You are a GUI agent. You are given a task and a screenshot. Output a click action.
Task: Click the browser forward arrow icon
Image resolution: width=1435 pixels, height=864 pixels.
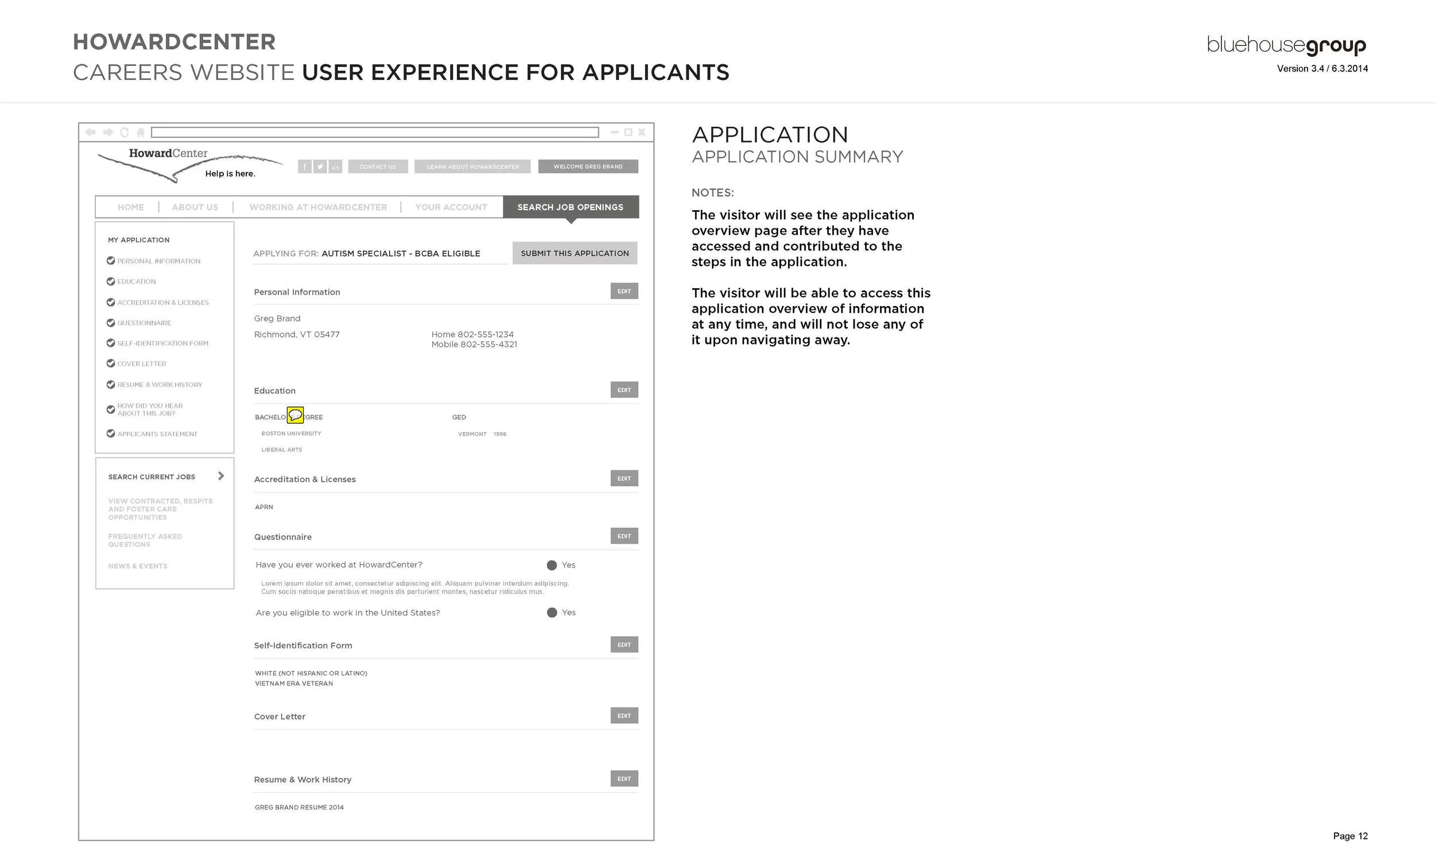tap(108, 132)
